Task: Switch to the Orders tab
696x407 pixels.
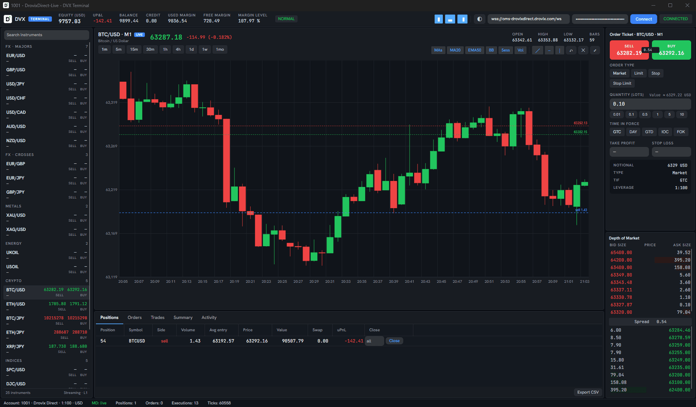Action: (x=134, y=317)
